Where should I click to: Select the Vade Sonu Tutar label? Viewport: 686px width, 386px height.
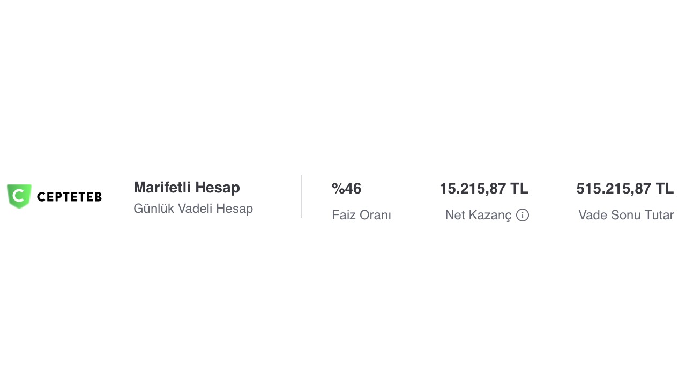626,215
